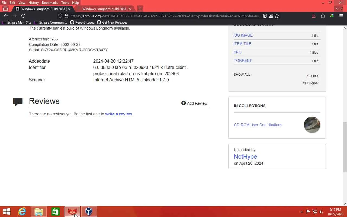The image size is (347, 217).
Task: Click the write a review link
Action: (118, 114)
